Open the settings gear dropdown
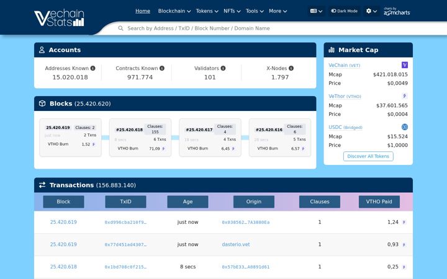The height and width of the screenshot is (279, 447). point(371,11)
